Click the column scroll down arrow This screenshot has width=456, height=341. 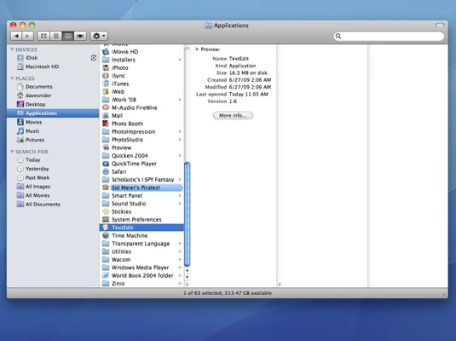(188, 277)
